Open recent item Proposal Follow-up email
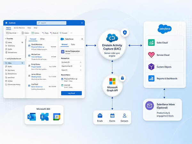This screenshot has height=144, width=192. pos(71,80)
